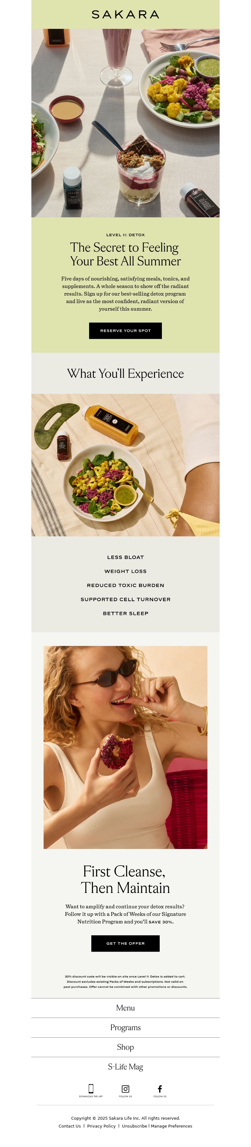Screen dimensions: 251x1147
Task: Click the What You'll Experience heading
Action: point(125,373)
